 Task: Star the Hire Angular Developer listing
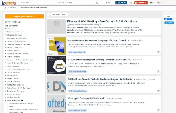(158, 110)
